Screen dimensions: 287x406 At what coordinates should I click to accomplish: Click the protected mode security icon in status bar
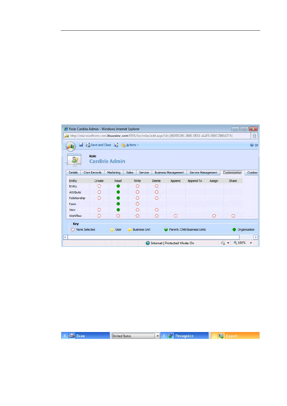[223, 243]
